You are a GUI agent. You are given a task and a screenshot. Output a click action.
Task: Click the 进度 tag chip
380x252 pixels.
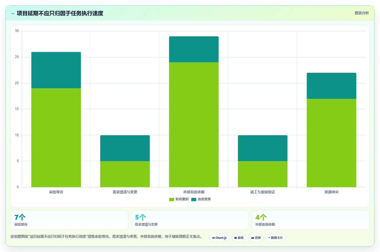point(256,238)
